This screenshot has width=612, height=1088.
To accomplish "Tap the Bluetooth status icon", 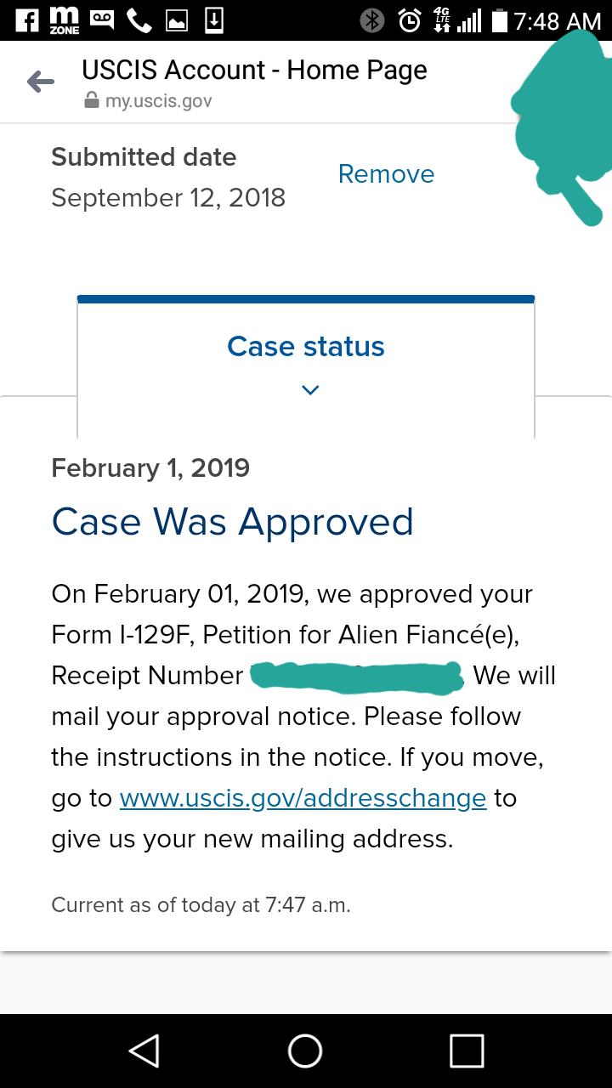I will tap(372, 20).
